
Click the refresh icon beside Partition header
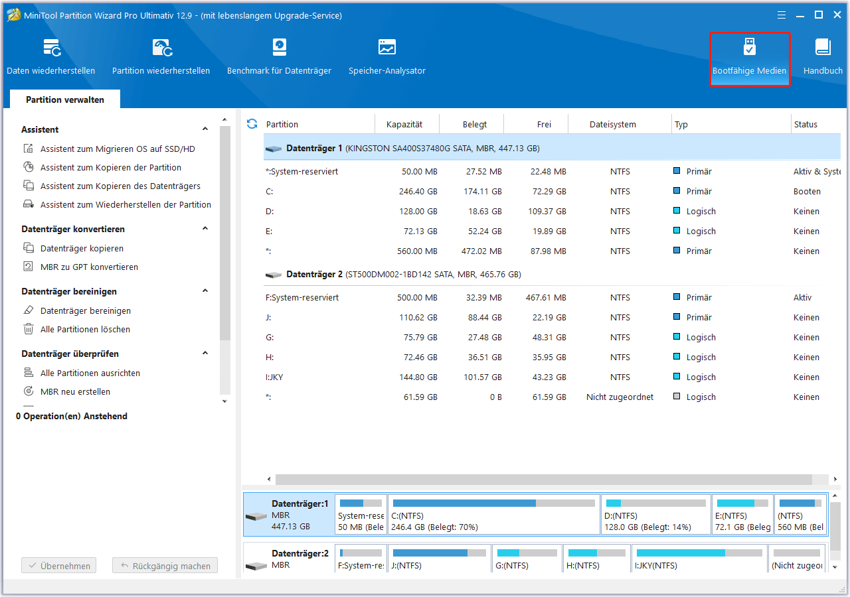[252, 124]
